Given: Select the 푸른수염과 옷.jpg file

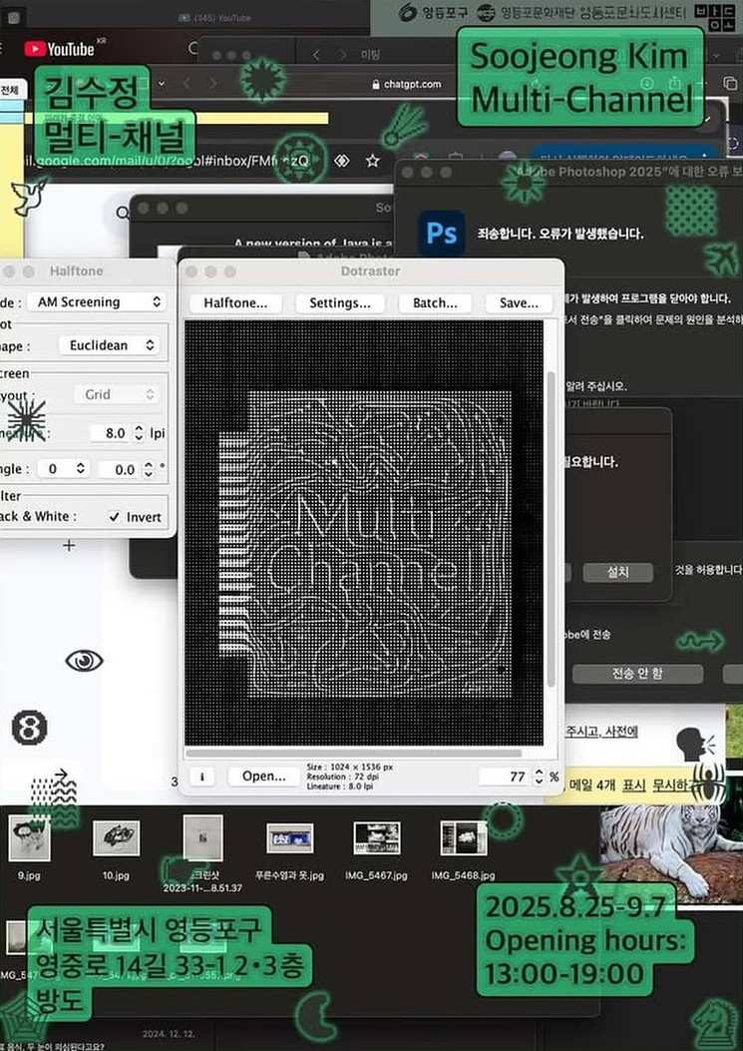Looking at the screenshot, I should click(289, 838).
